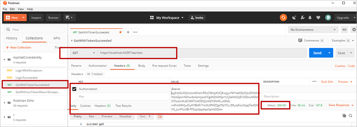The width and height of the screenshot is (357, 127).
Task: Click the settings wrench icon
Action: (302, 18)
